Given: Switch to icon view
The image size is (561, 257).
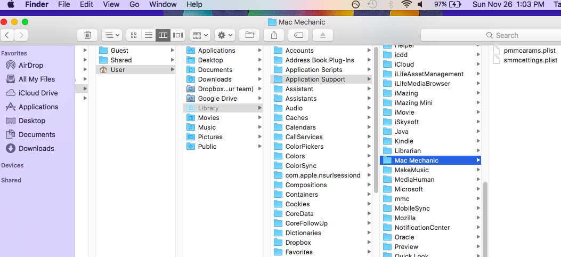Looking at the screenshot, I should (x=134, y=35).
